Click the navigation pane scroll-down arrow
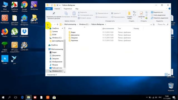This screenshot has height=100, width=178. (x=65, y=72)
